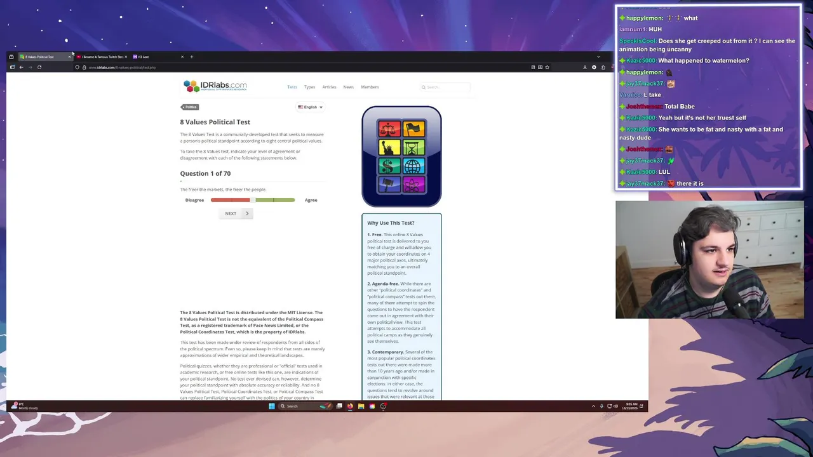Screen dimensions: 813x457
Task: Click the '8 Values Political Test' page title
Action: 215,122
